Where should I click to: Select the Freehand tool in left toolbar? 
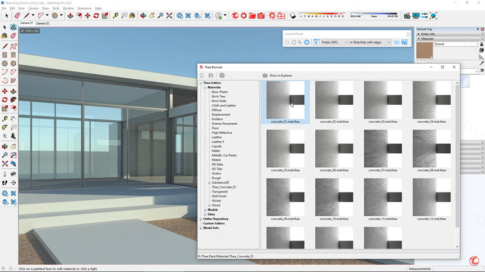point(14,46)
